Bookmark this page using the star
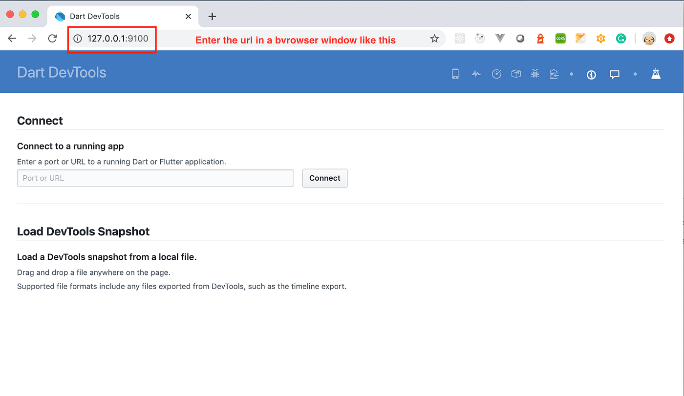Image resolution: width=684 pixels, height=396 pixels. click(434, 38)
